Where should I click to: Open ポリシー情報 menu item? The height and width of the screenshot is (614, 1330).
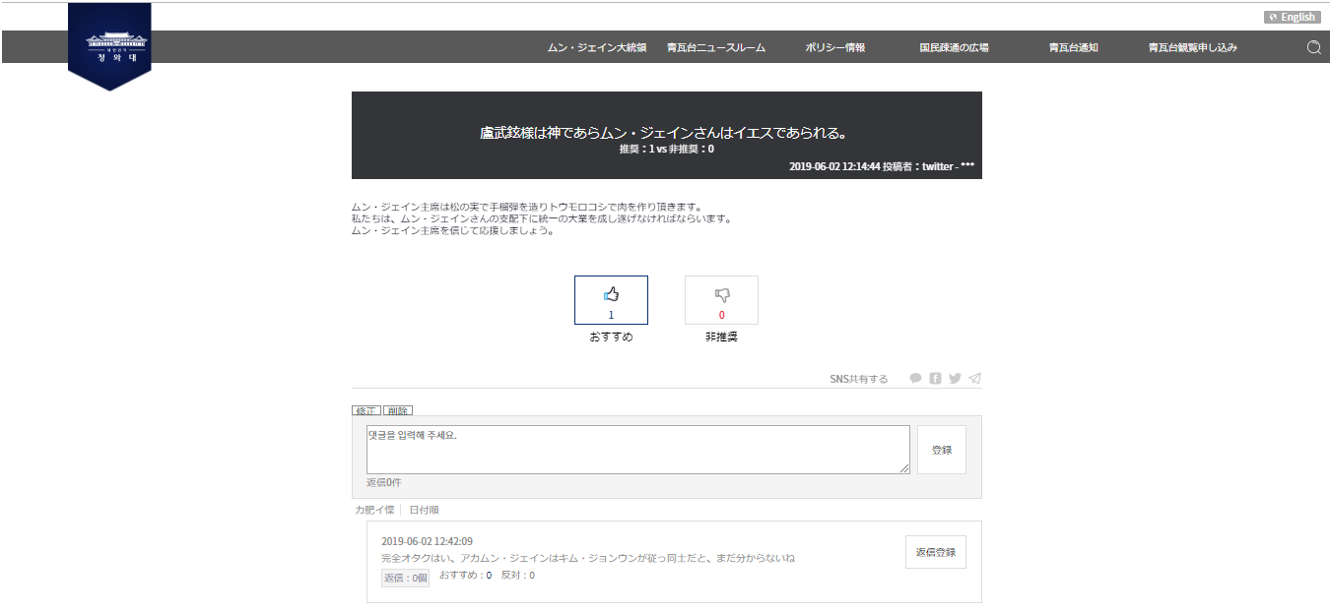834,47
